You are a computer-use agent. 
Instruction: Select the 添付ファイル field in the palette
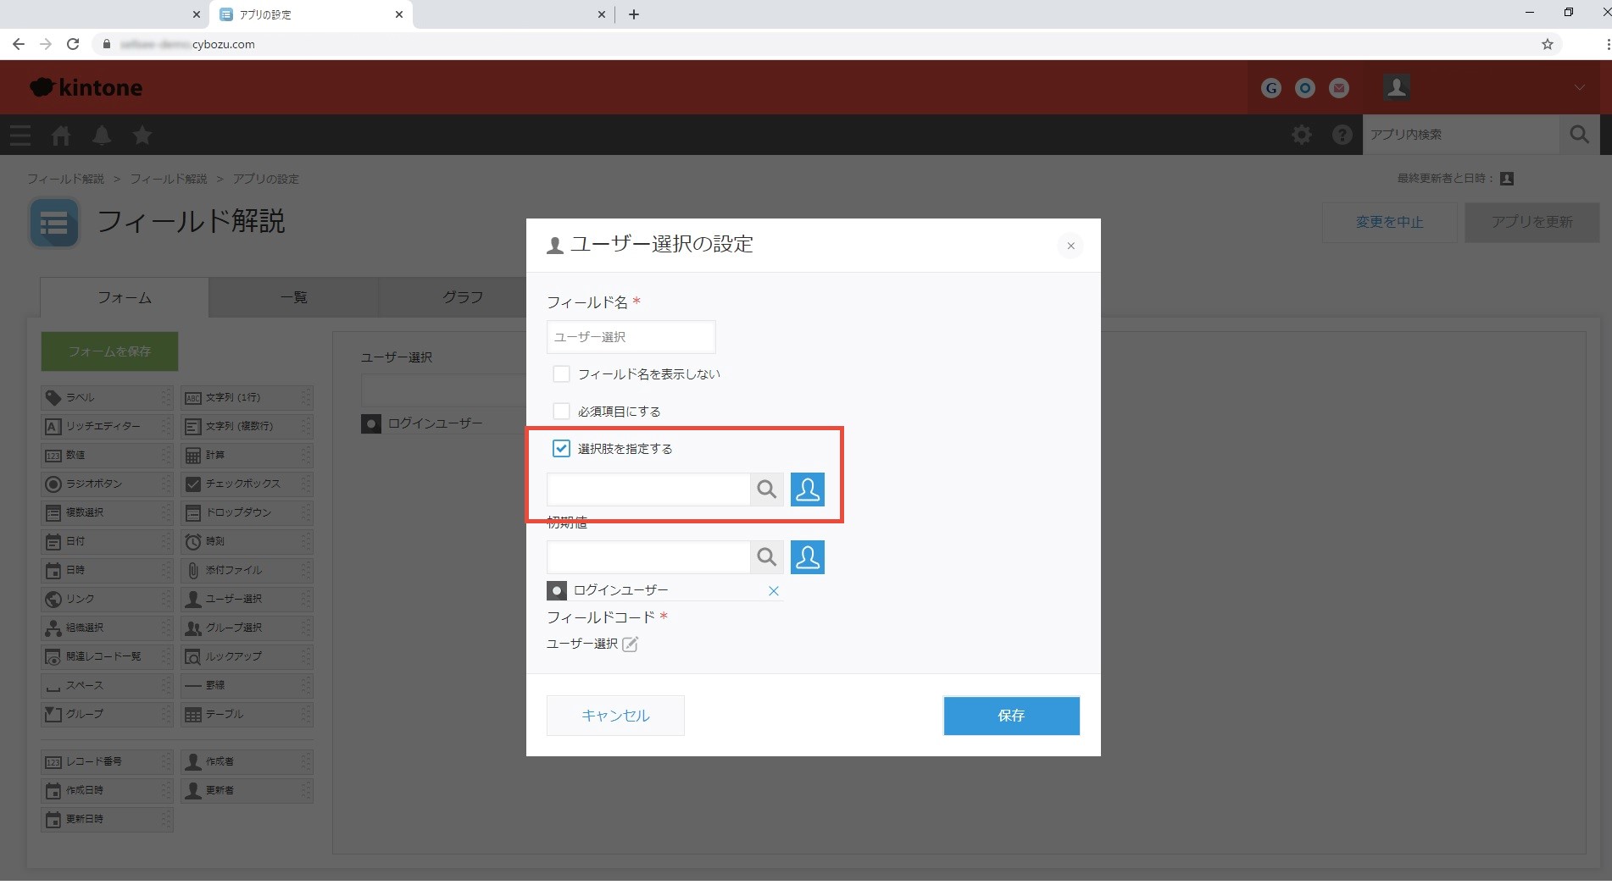click(x=247, y=571)
